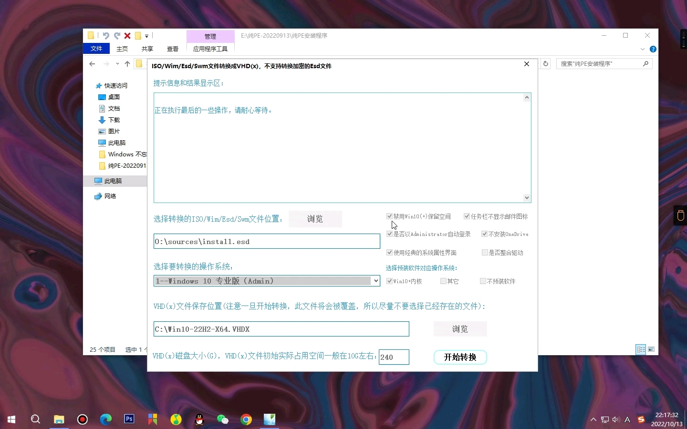Click the undo icon in Explorer quick access toolbar
The image size is (687, 429).
point(106,36)
